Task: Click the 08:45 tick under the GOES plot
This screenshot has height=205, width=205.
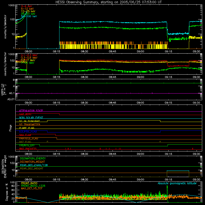Action: (x=112, y=103)
